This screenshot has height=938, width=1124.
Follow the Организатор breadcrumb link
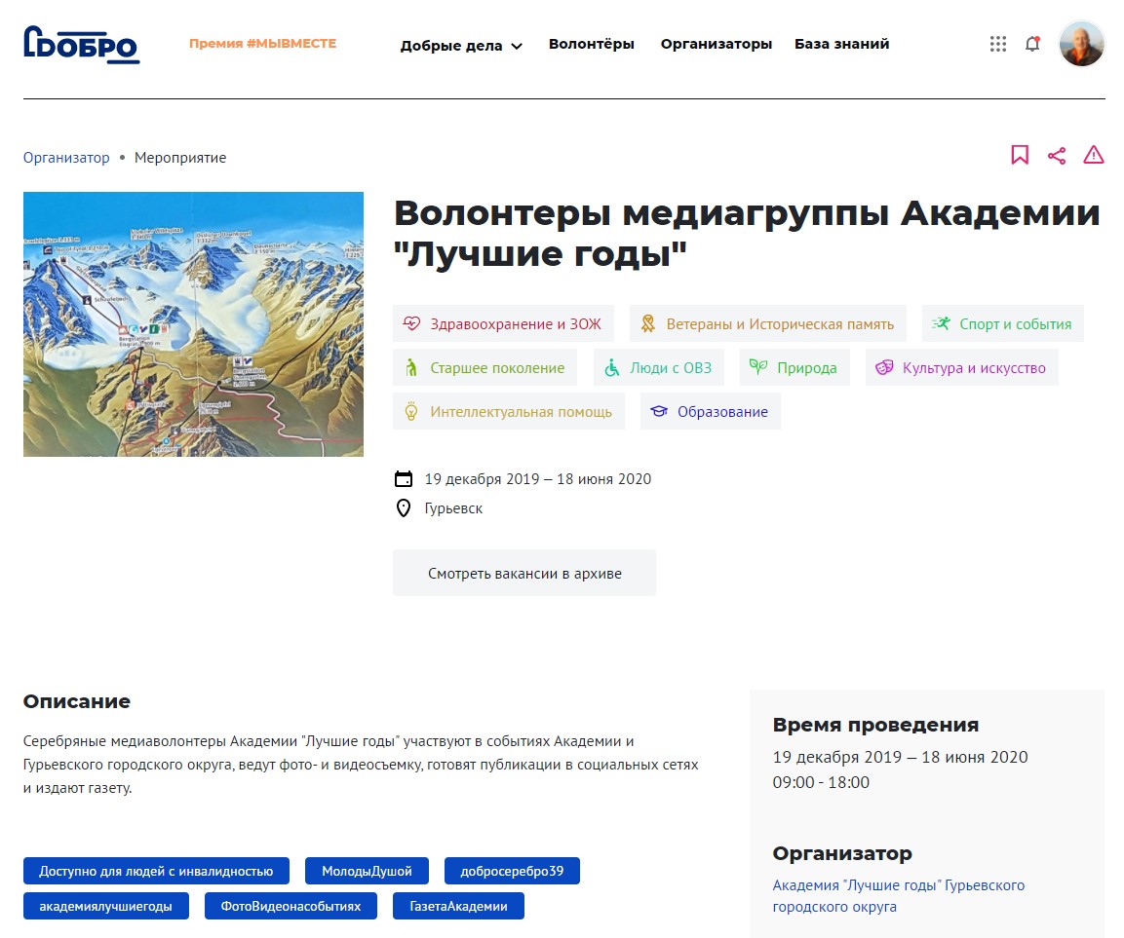click(x=66, y=158)
